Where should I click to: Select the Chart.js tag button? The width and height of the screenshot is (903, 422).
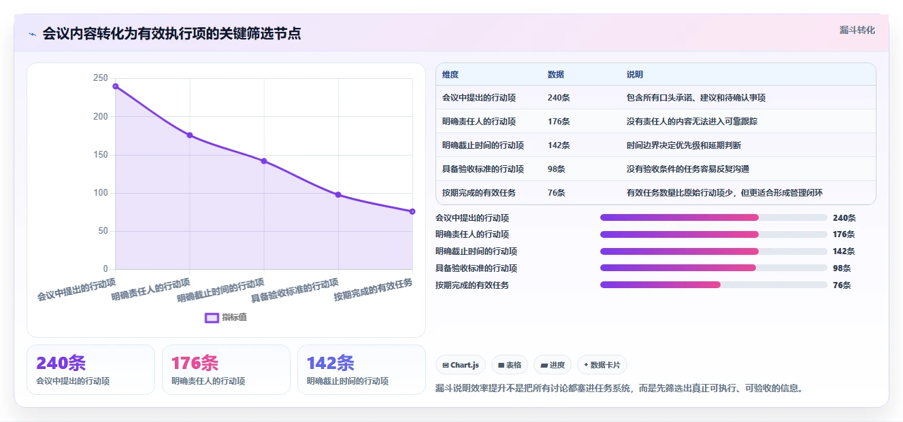[461, 365]
